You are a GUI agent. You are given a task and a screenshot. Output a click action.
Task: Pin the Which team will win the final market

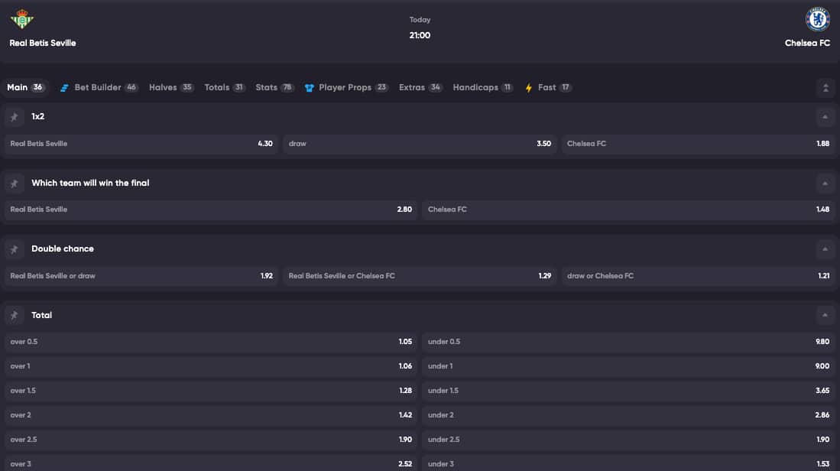[15, 184]
